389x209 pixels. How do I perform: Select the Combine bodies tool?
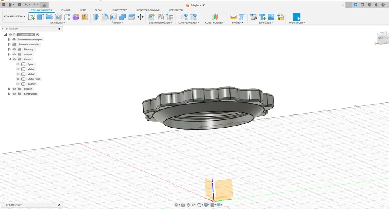click(123, 17)
